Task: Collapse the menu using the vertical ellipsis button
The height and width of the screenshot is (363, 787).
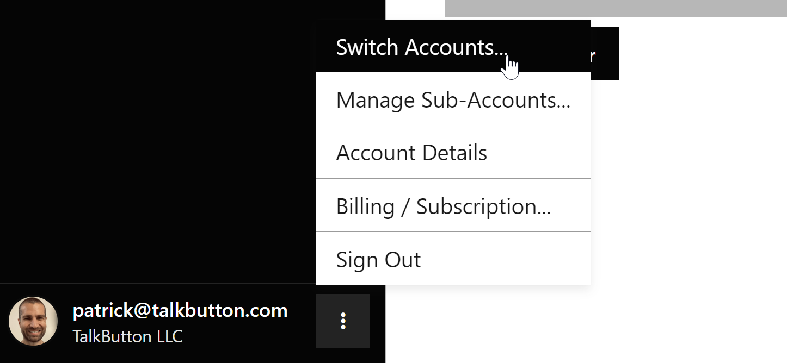Action: click(343, 321)
